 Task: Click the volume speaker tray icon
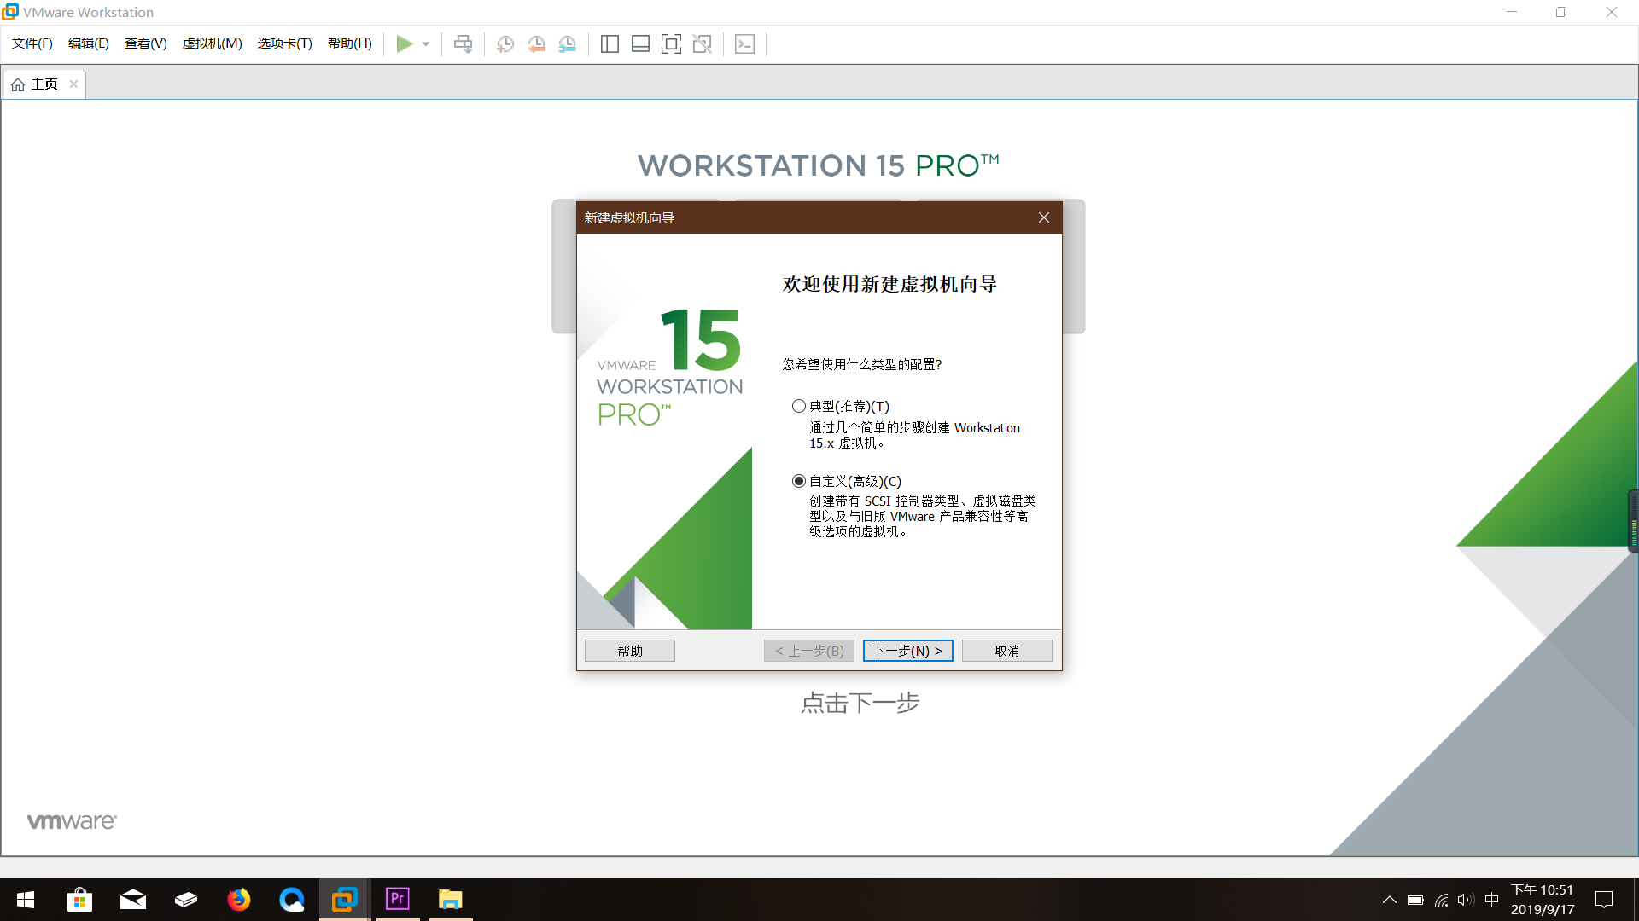tap(1466, 900)
